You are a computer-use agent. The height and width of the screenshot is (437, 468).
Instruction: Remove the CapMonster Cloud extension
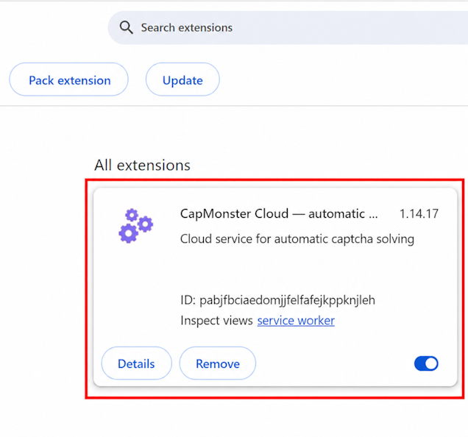(218, 363)
